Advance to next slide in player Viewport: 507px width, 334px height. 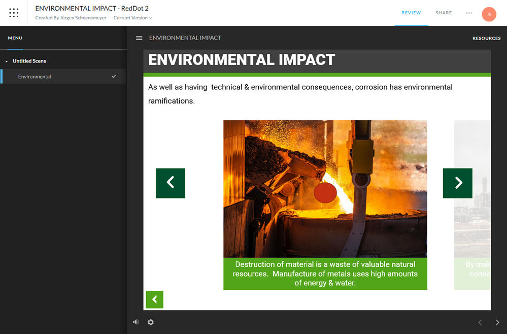pyautogui.click(x=497, y=322)
